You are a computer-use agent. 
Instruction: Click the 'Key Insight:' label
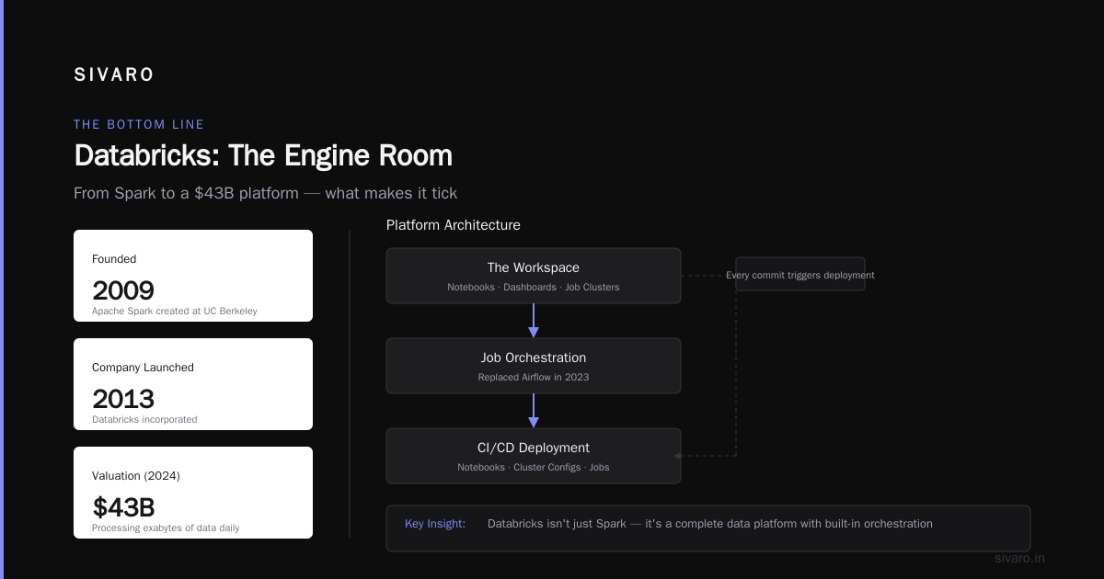coord(435,524)
